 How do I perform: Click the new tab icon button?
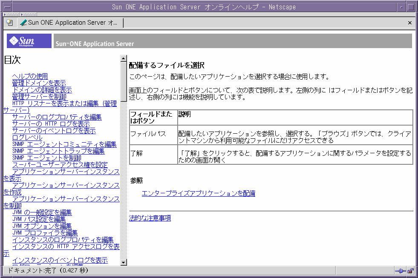9,23
